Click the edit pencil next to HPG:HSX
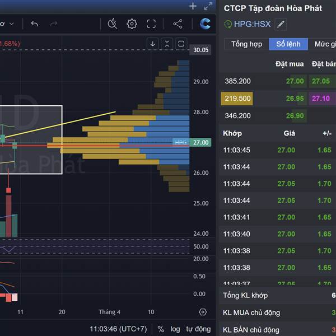Screen dimensions: 336x336 click(x=281, y=24)
